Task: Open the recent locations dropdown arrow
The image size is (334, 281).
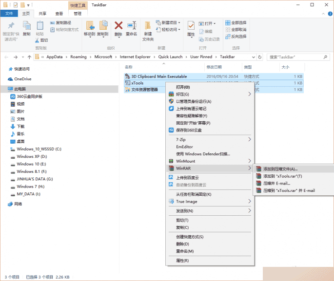Action: [23, 57]
